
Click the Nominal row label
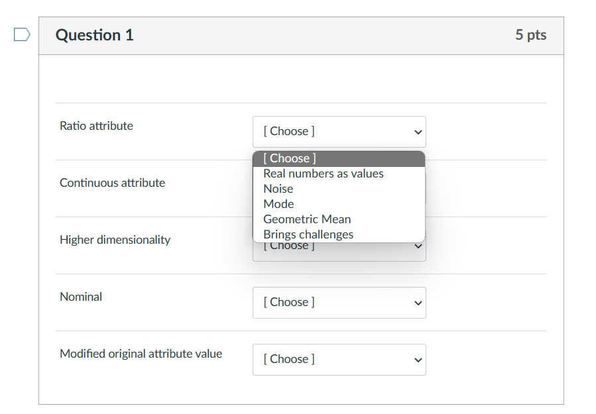pyautogui.click(x=81, y=297)
